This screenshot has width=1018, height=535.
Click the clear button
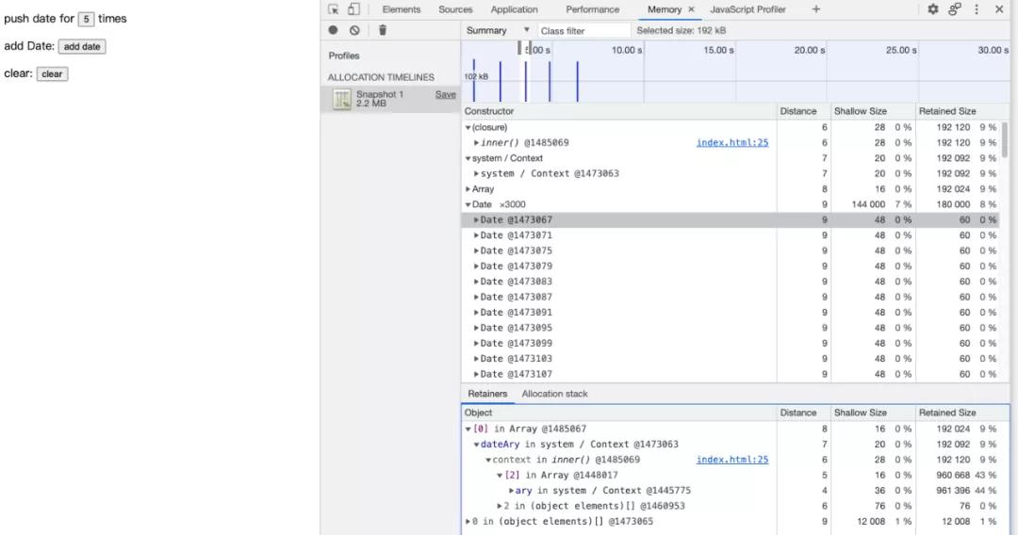[52, 73]
